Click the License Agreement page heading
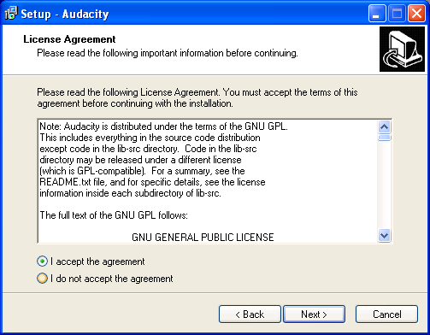Image resolution: width=430 pixels, height=335 pixels. click(69, 39)
